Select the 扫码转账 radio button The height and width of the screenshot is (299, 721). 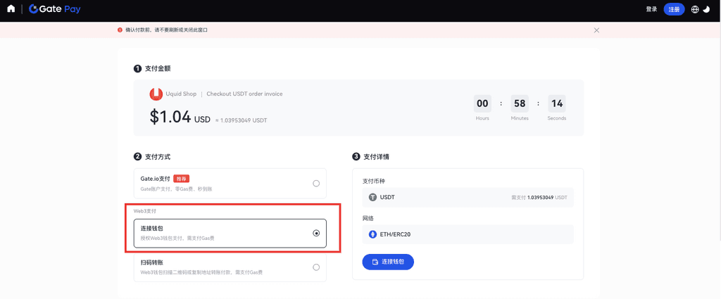tap(316, 267)
